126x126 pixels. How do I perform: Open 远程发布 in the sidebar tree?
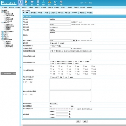(8, 30)
